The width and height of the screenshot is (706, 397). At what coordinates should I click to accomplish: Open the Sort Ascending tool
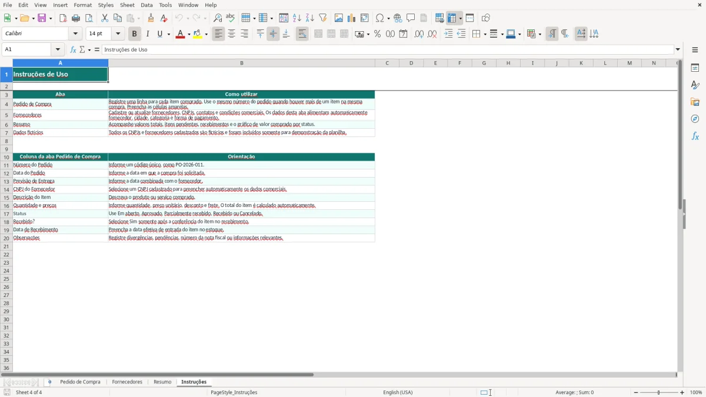pyautogui.click(x=297, y=18)
